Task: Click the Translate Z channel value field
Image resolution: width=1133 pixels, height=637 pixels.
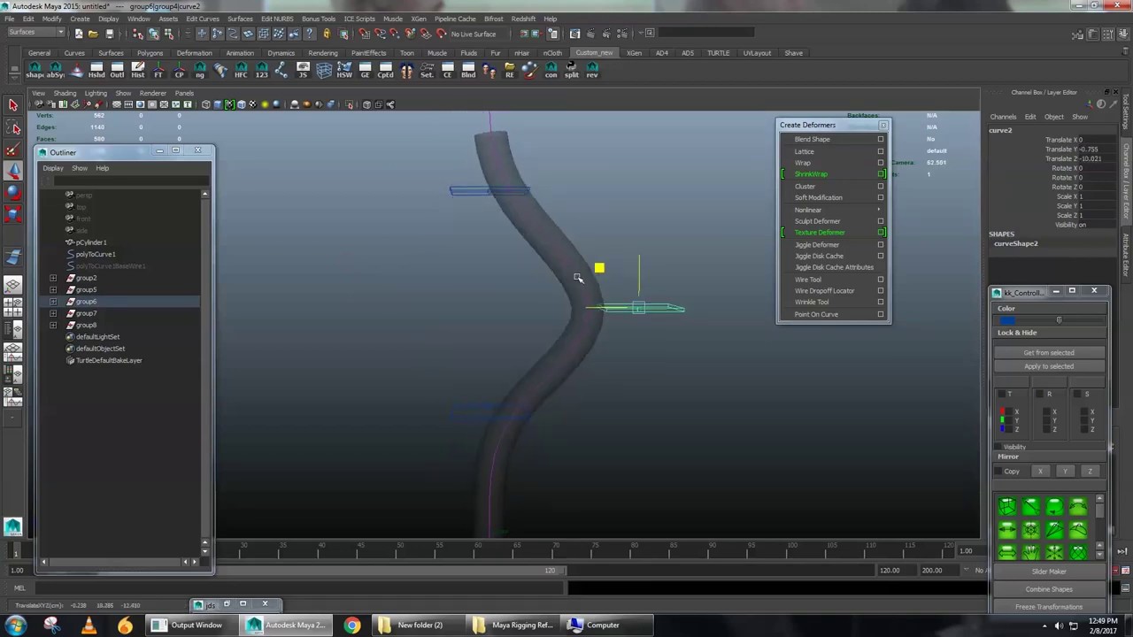Action: (x=1092, y=158)
